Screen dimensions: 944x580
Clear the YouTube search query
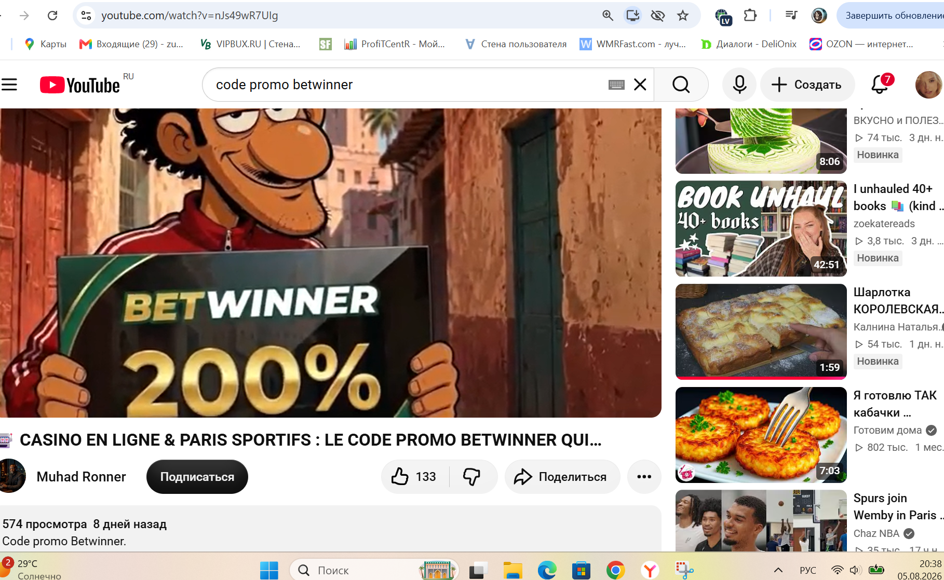tap(640, 85)
